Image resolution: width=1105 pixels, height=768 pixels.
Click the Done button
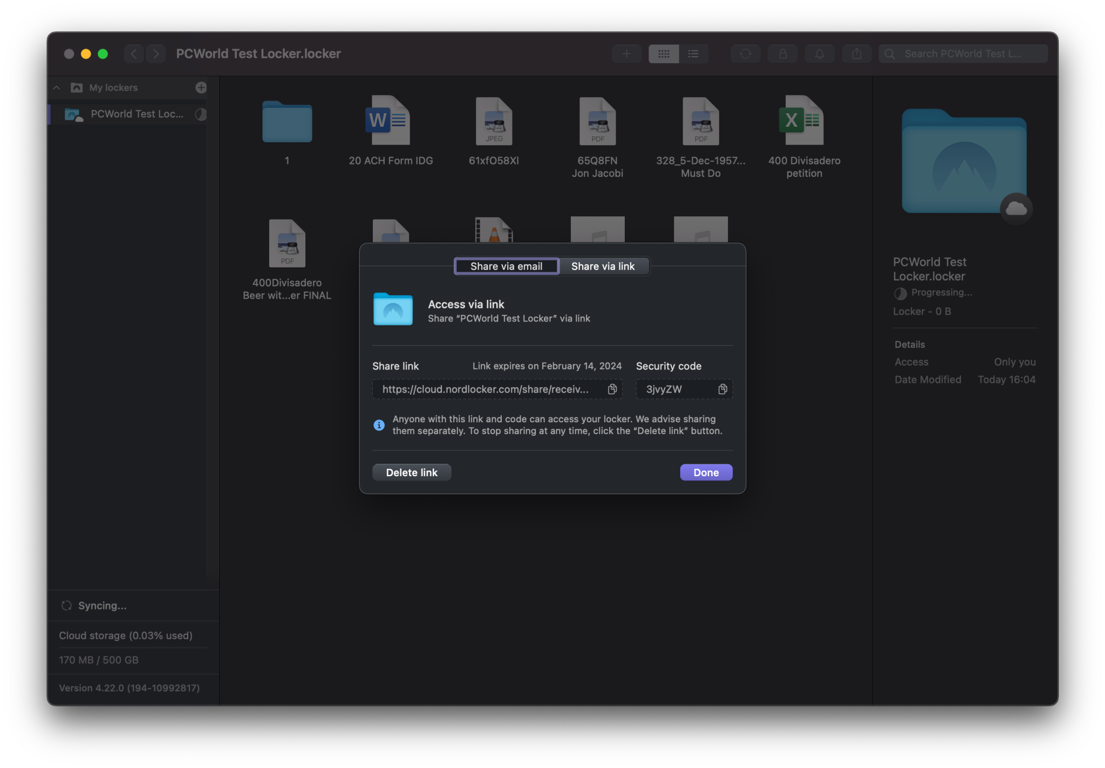tap(706, 472)
